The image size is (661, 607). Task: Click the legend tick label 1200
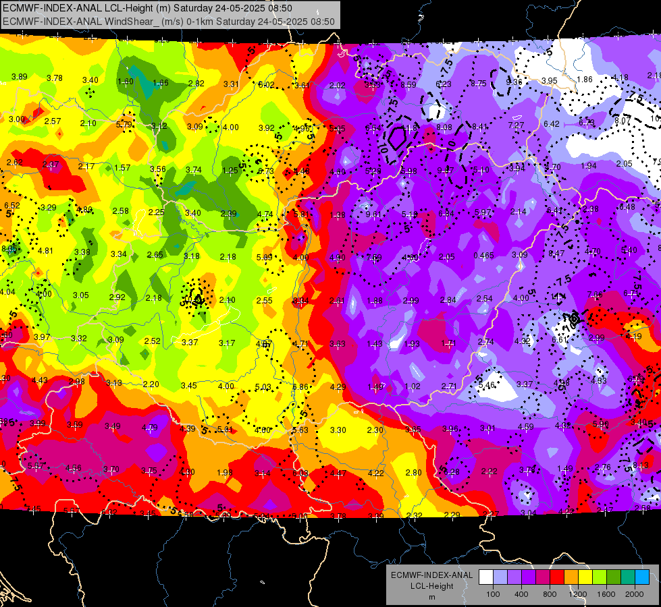(x=578, y=594)
